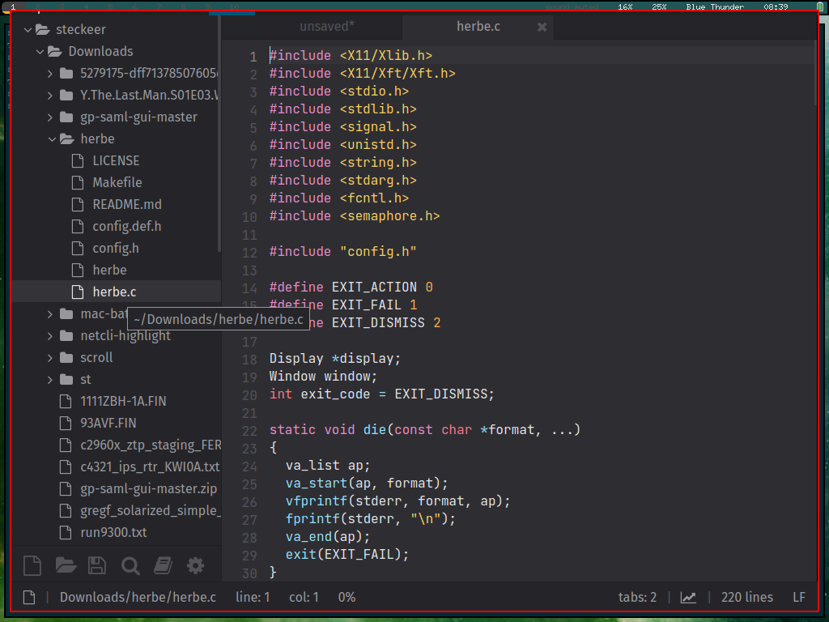Click the 16% indicator in top bar

625,6
